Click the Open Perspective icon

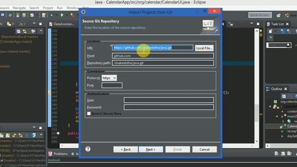point(278,15)
